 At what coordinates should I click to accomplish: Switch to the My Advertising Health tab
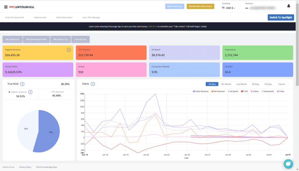click(x=36, y=39)
